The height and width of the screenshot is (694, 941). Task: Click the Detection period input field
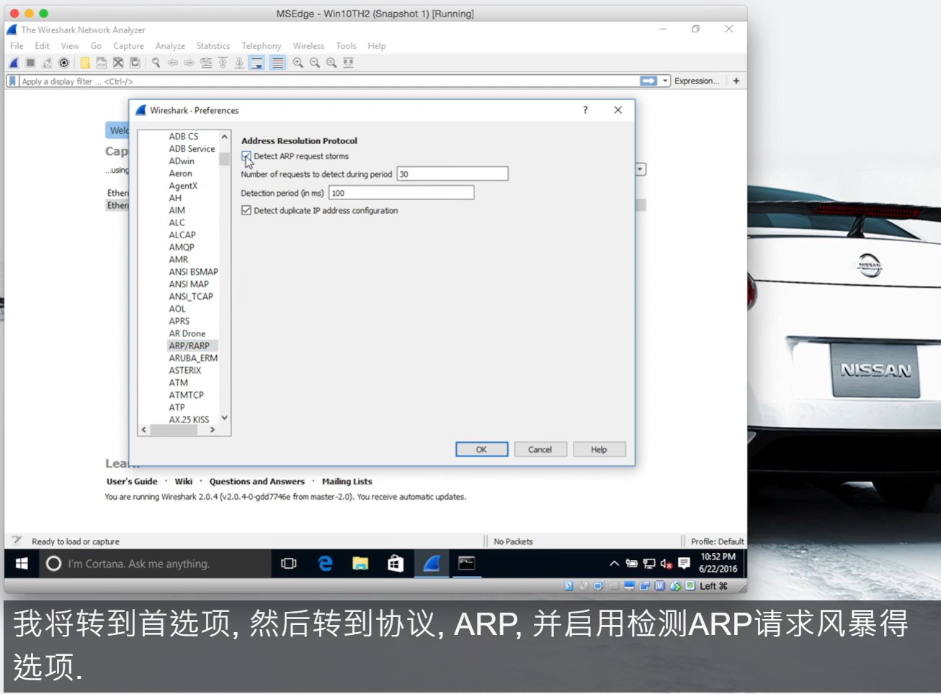pos(401,193)
